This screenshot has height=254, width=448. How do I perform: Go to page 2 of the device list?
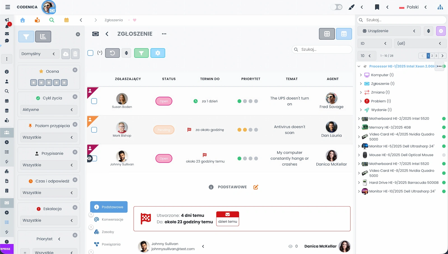[432, 56]
